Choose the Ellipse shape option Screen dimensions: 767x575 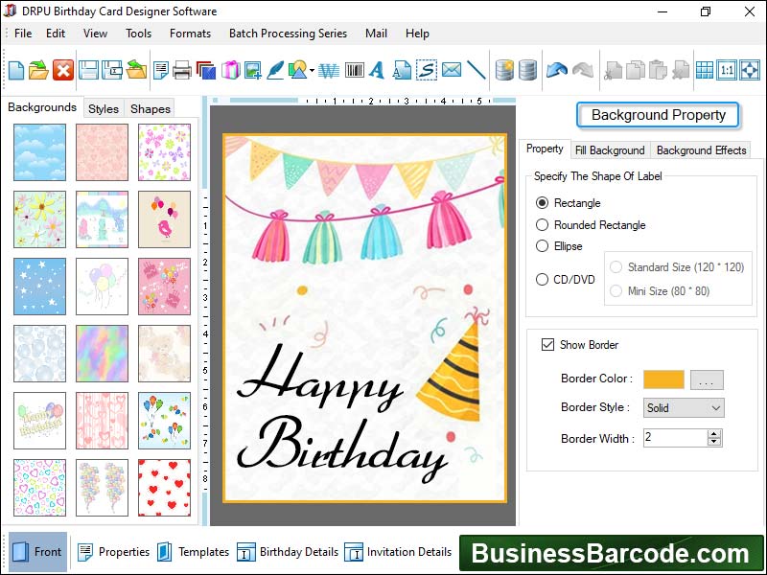[x=544, y=246]
